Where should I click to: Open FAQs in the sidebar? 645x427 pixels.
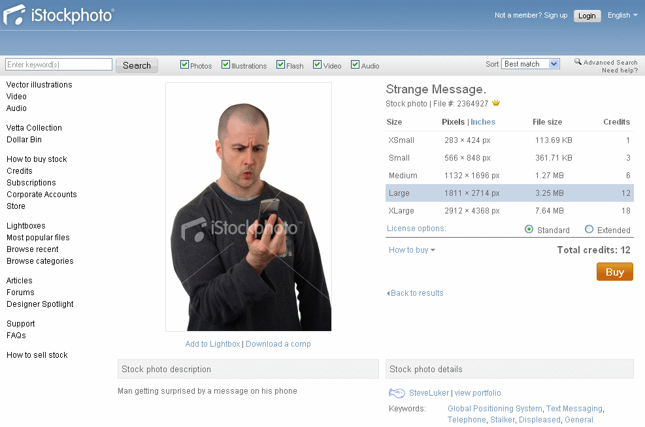tap(16, 336)
